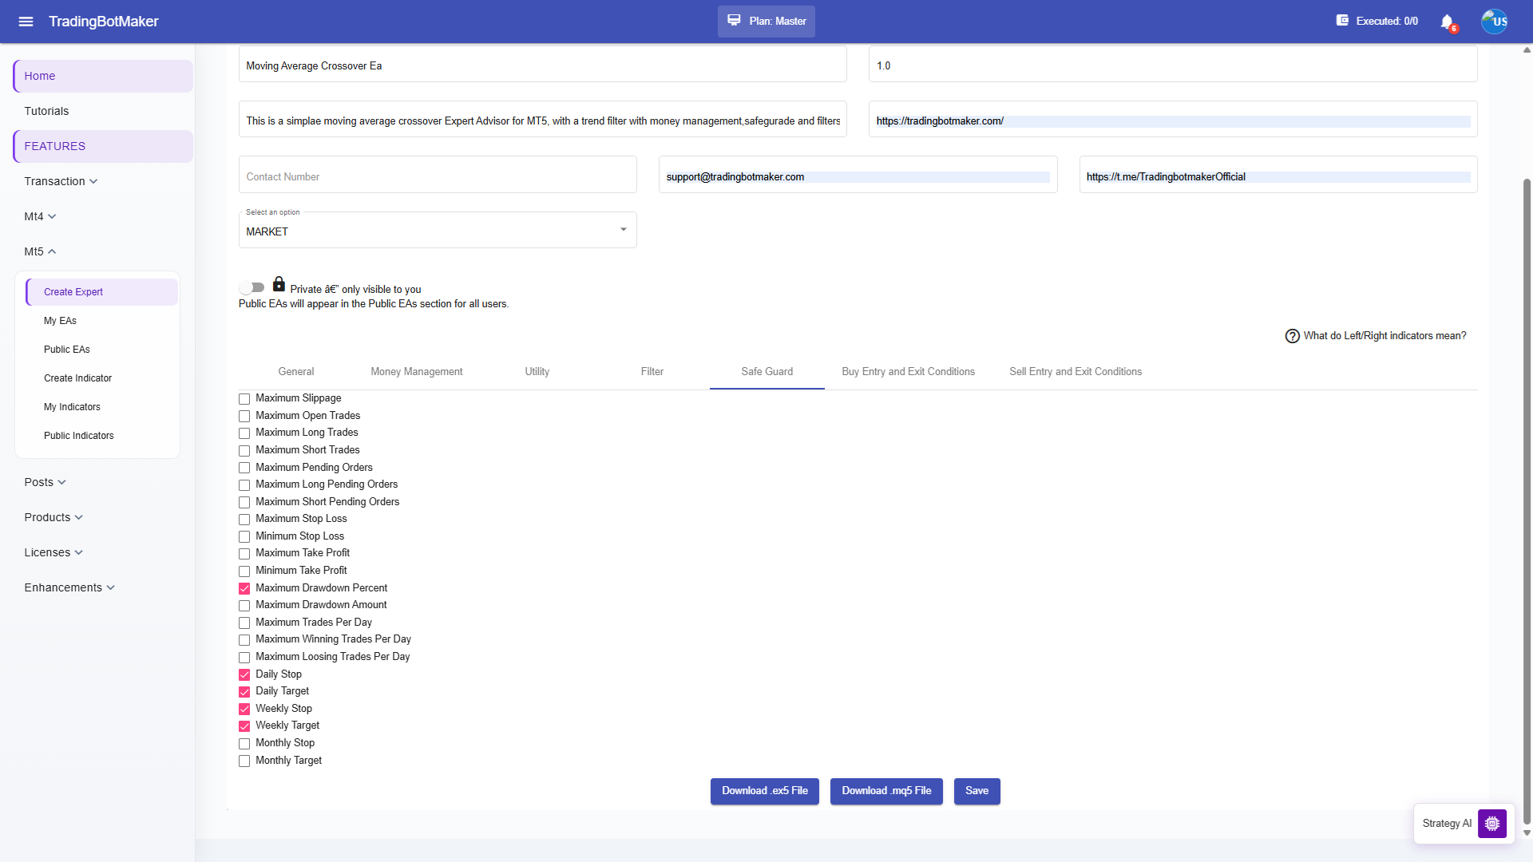Uncheck Daily Target
Viewport: 1533px width, 862px height.
tap(244, 692)
